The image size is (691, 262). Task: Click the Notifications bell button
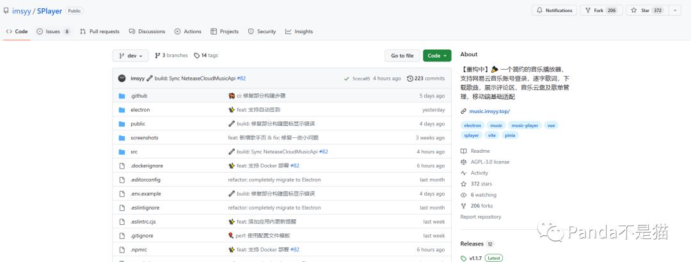pos(554,11)
